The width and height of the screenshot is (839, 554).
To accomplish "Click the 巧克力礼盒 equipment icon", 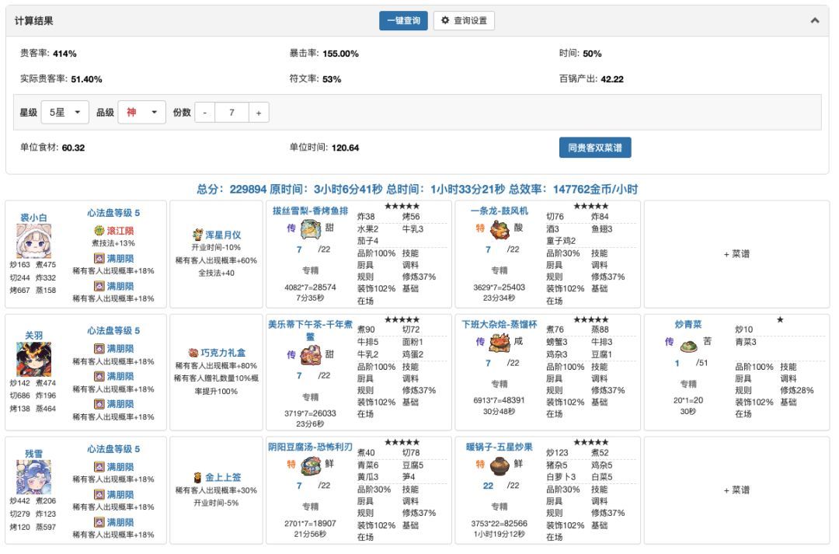I will pos(193,353).
